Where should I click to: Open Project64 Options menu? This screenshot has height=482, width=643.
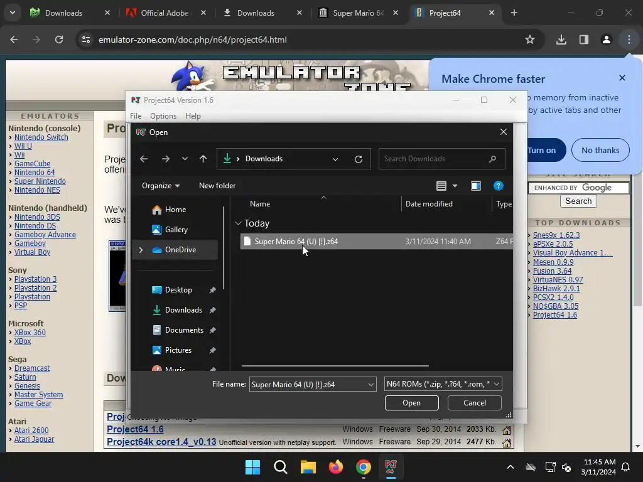pyautogui.click(x=163, y=116)
